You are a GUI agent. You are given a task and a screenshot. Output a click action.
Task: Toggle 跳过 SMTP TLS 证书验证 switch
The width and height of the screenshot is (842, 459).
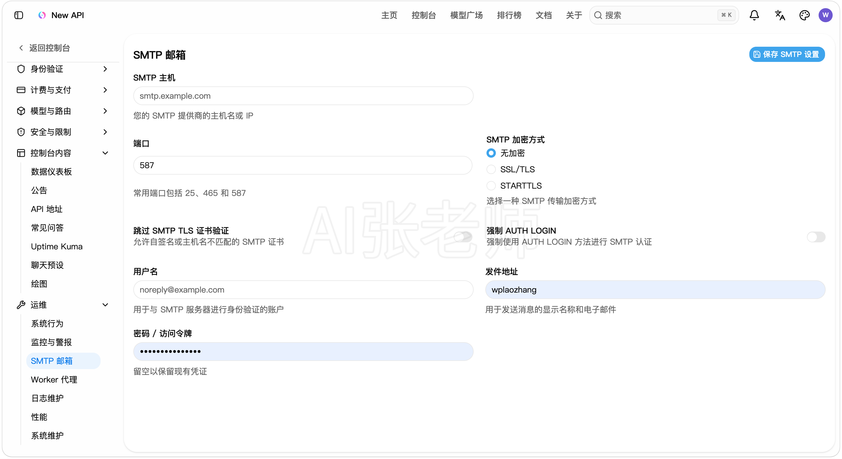tap(463, 237)
